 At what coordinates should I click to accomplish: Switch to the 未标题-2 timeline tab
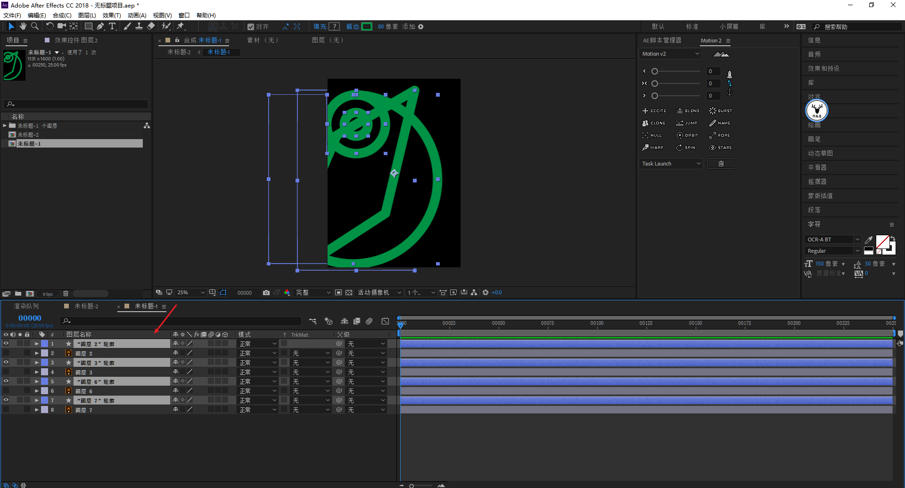(x=86, y=306)
